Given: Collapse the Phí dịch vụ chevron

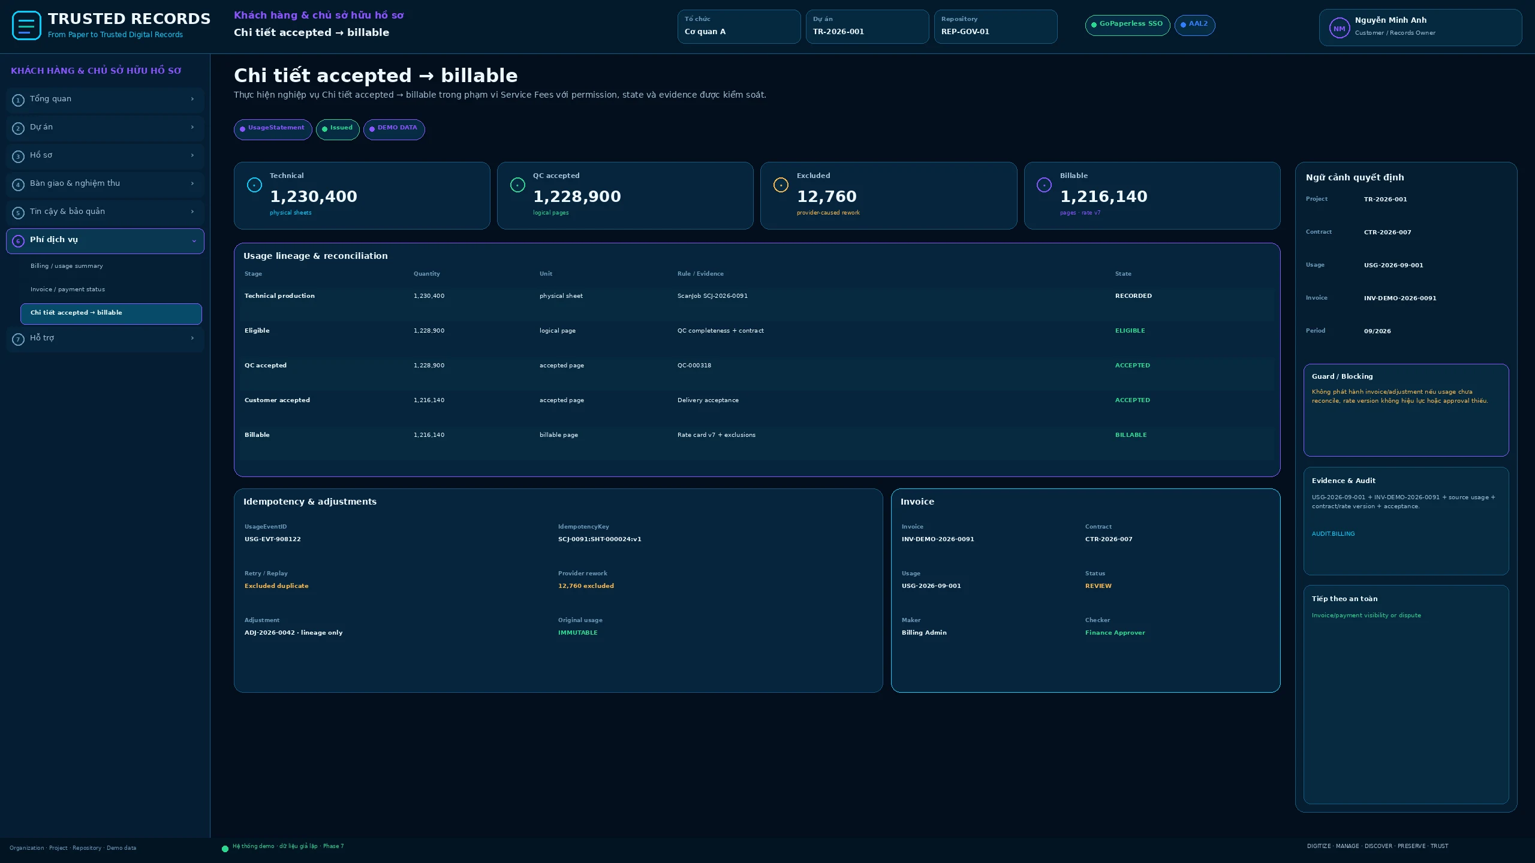Looking at the screenshot, I should pos(194,241).
